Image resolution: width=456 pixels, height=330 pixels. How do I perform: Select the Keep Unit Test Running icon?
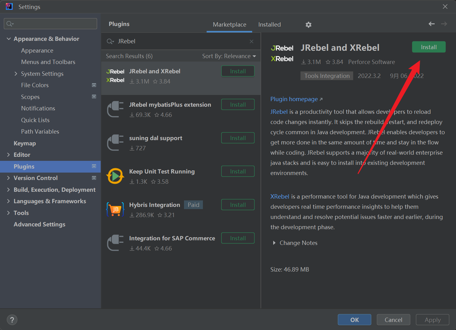(115, 176)
